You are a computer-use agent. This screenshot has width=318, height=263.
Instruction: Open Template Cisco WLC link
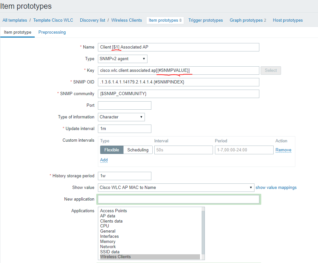pyautogui.click(x=53, y=20)
